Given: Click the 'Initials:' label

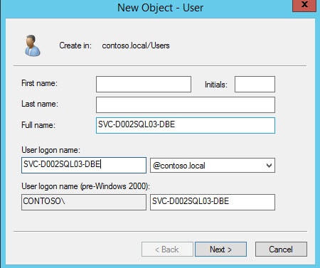Looking at the screenshot, I should pyautogui.click(x=216, y=85).
